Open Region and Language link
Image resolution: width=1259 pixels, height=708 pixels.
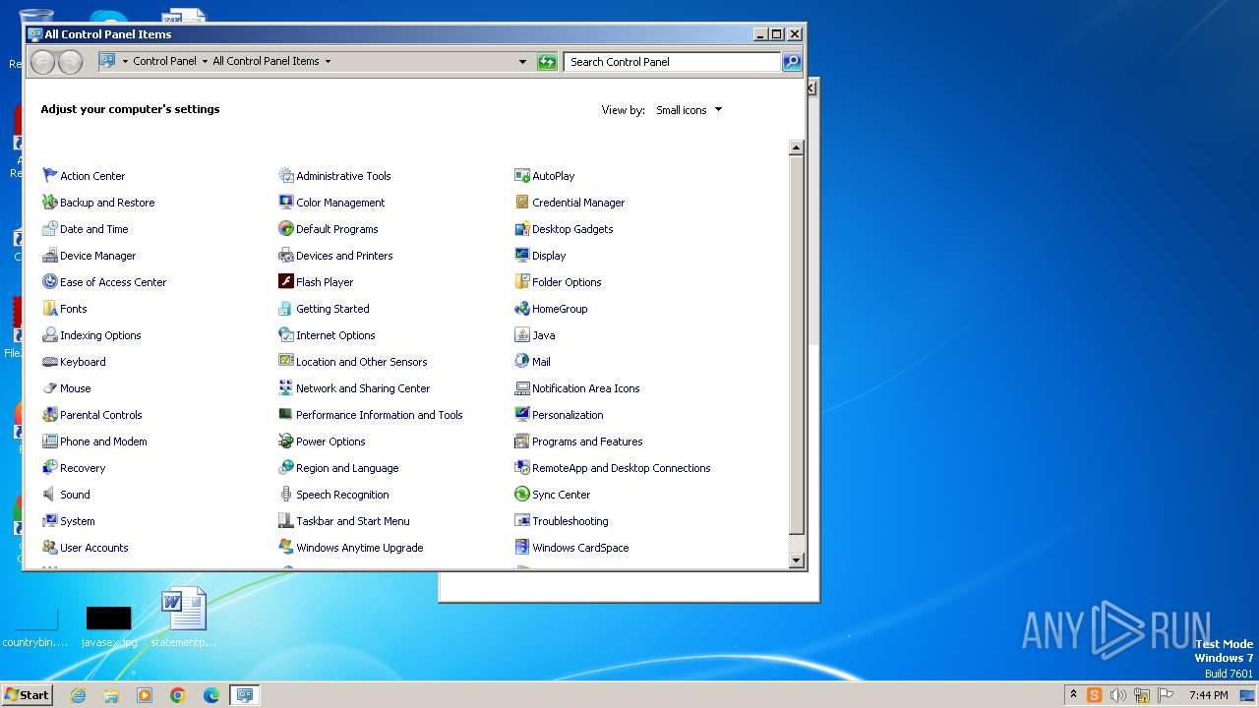tap(347, 468)
